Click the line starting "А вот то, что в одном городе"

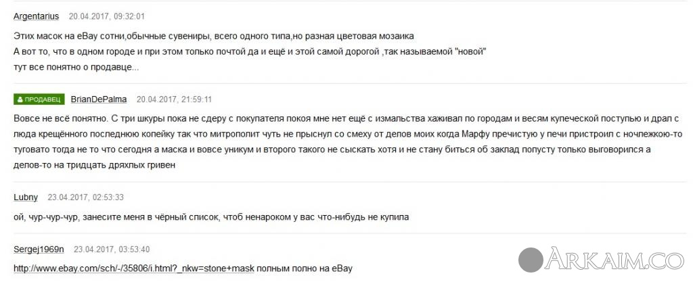(250, 51)
